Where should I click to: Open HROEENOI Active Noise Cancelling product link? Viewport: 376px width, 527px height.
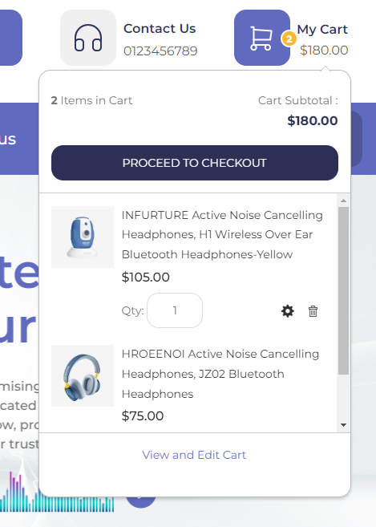pos(220,374)
